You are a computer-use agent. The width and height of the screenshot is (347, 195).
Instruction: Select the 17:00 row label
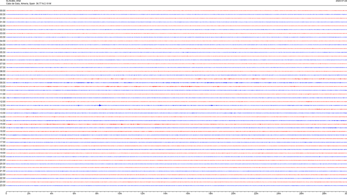tap(3, 139)
